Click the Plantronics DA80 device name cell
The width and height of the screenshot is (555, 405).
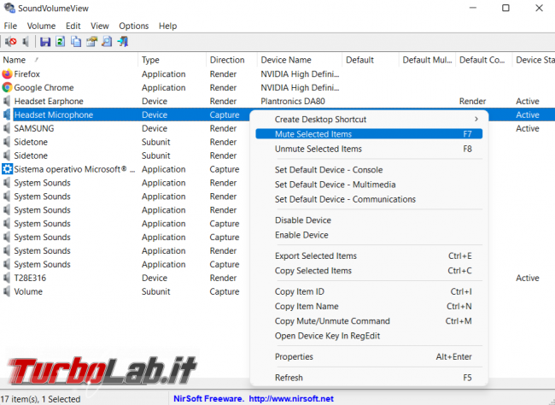[293, 101]
